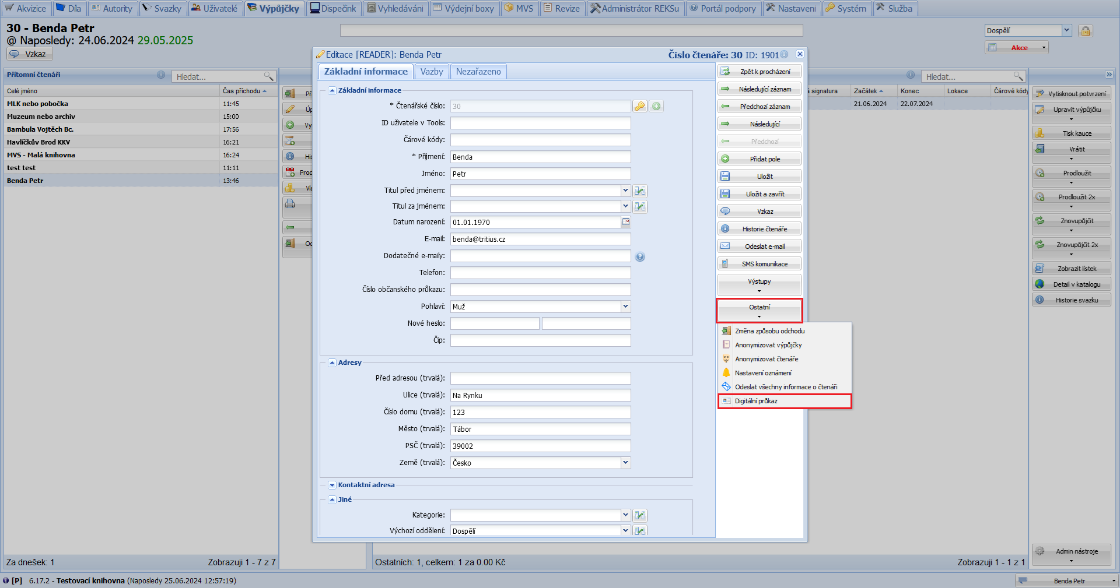Click edit icon beside Titul před jménem
Screen dimensions: 1120x588
640,191
